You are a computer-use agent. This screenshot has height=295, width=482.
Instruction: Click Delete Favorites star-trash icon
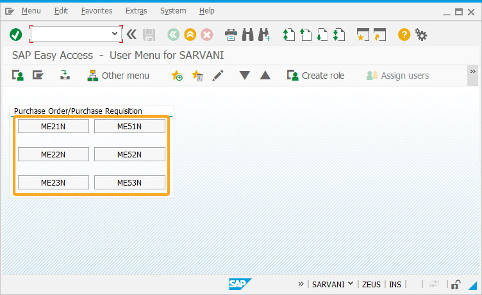click(x=197, y=76)
